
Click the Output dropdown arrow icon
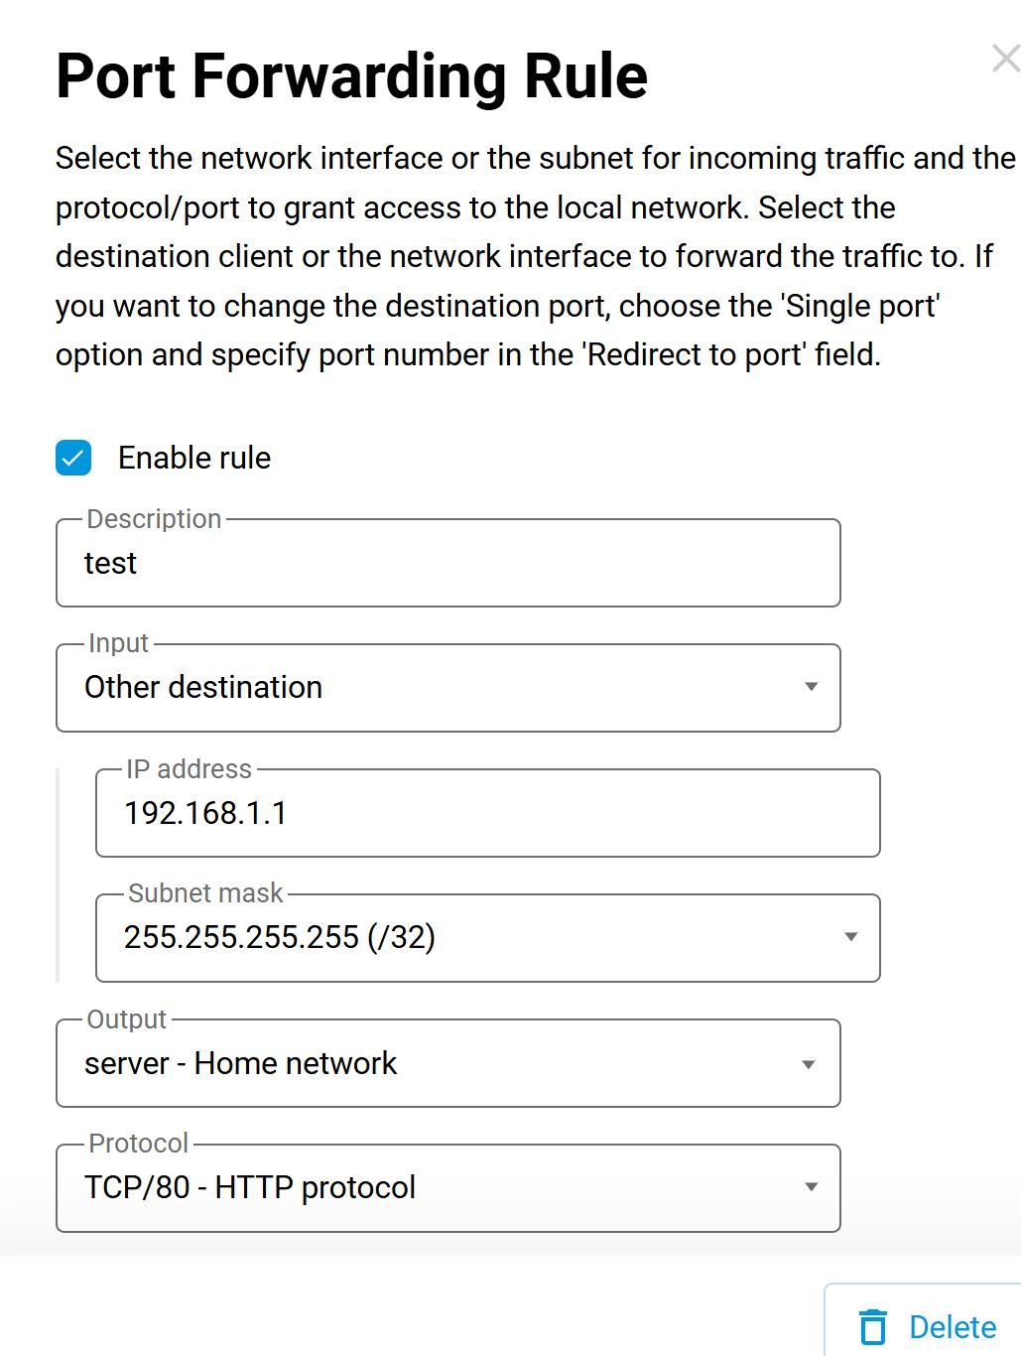tap(809, 1064)
